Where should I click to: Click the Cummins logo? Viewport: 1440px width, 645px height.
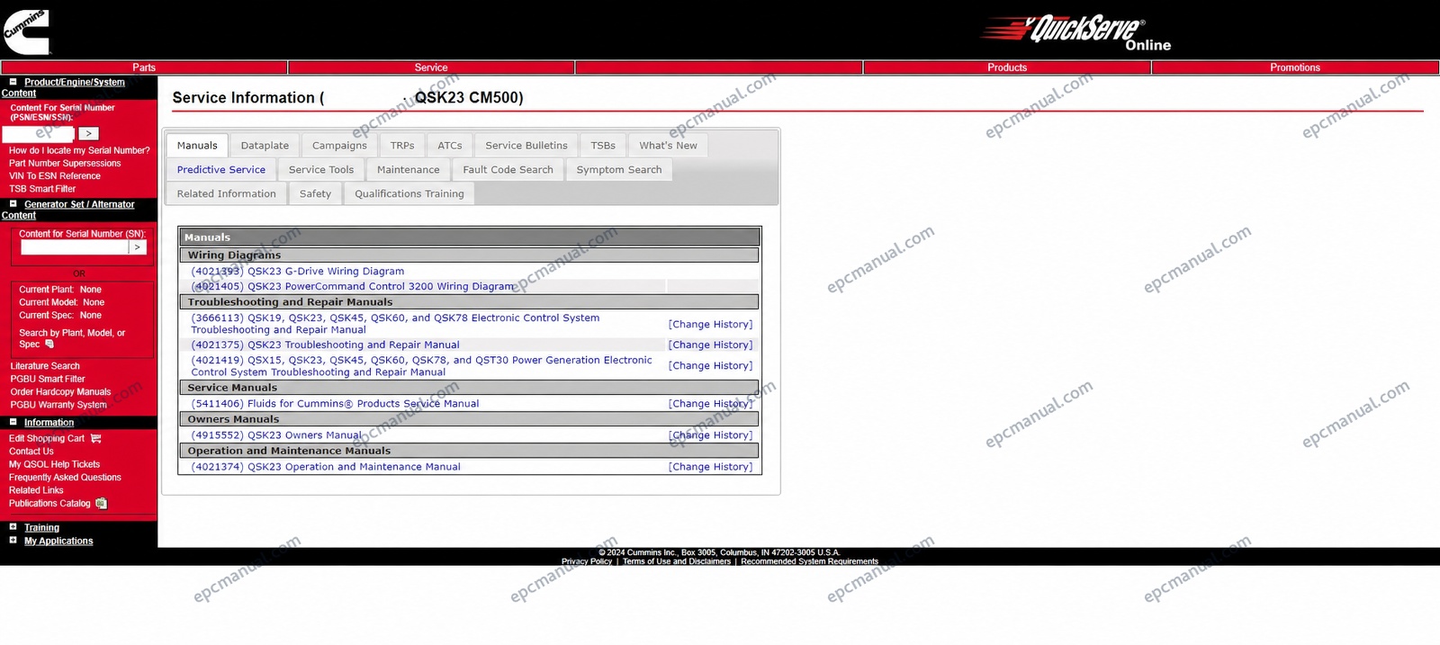point(25,31)
